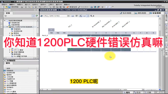168x94 pixels.
Task: Click the 转至离线 go offline button
Action: coord(83,7)
